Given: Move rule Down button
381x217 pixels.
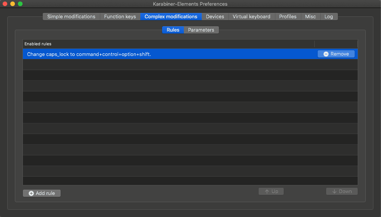Looking at the screenshot, I should click(x=342, y=191).
